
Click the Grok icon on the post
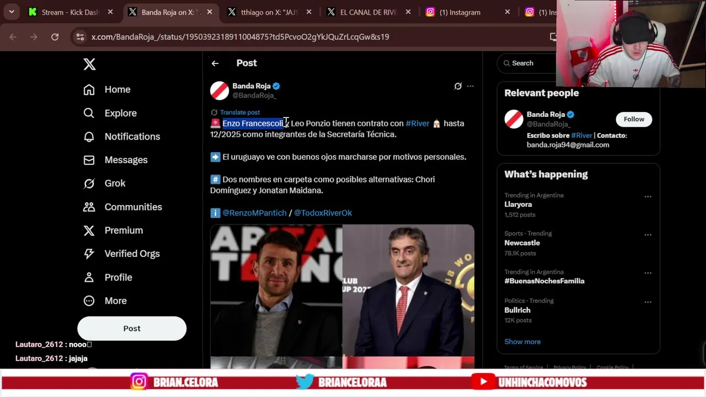tap(458, 86)
